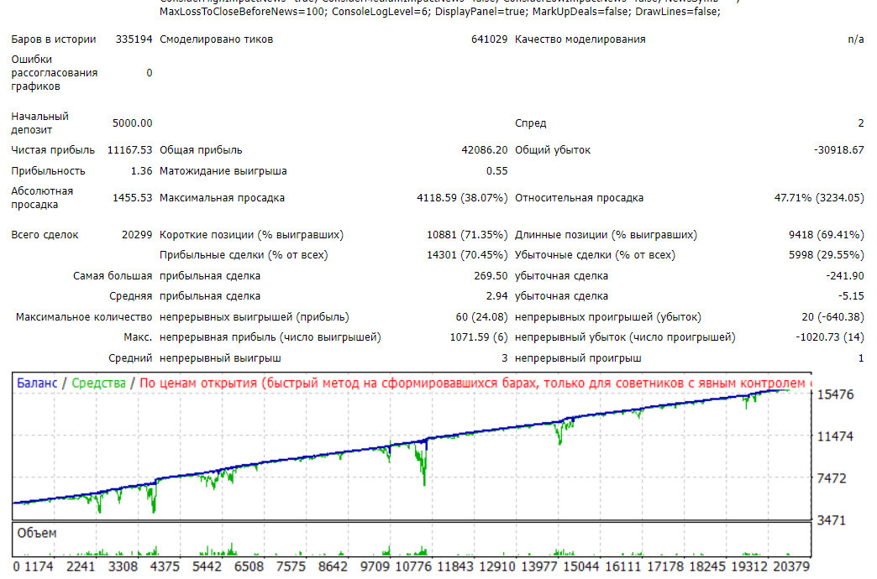877x579 pixels.
Task: Select maximal drawdown value 4118.59 (38.07%)
Action: coord(462,198)
